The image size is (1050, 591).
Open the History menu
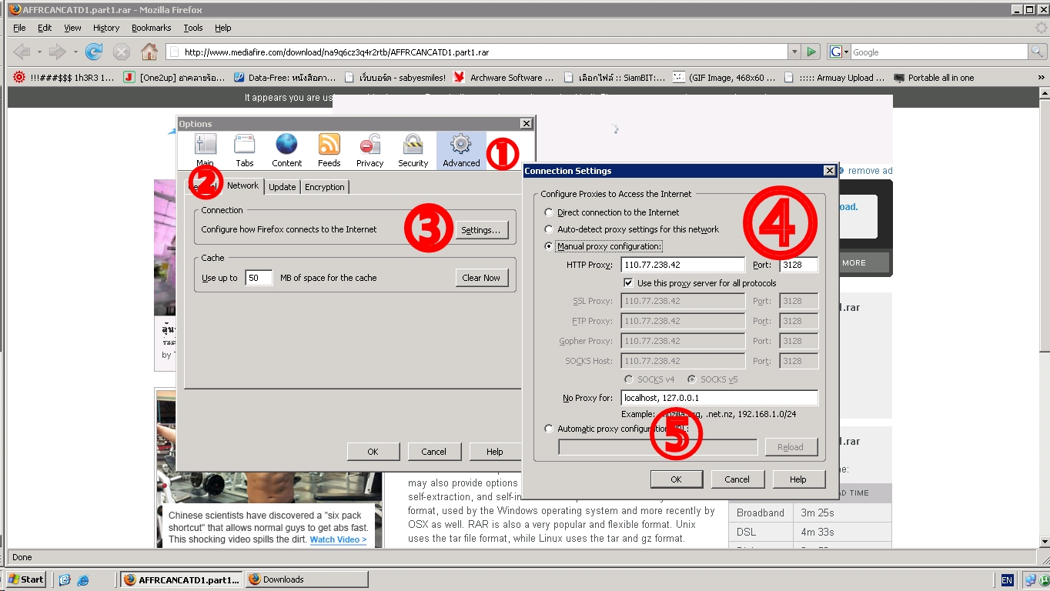coord(106,28)
